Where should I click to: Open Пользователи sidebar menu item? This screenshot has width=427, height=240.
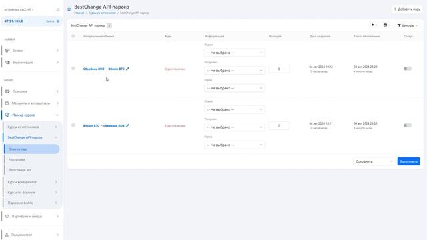pyautogui.click(x=31, y=235)
